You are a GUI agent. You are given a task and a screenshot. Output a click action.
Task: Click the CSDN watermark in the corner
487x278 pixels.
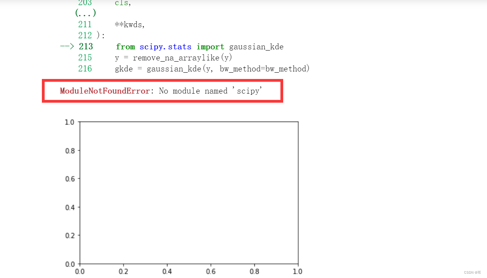point(472,272)
